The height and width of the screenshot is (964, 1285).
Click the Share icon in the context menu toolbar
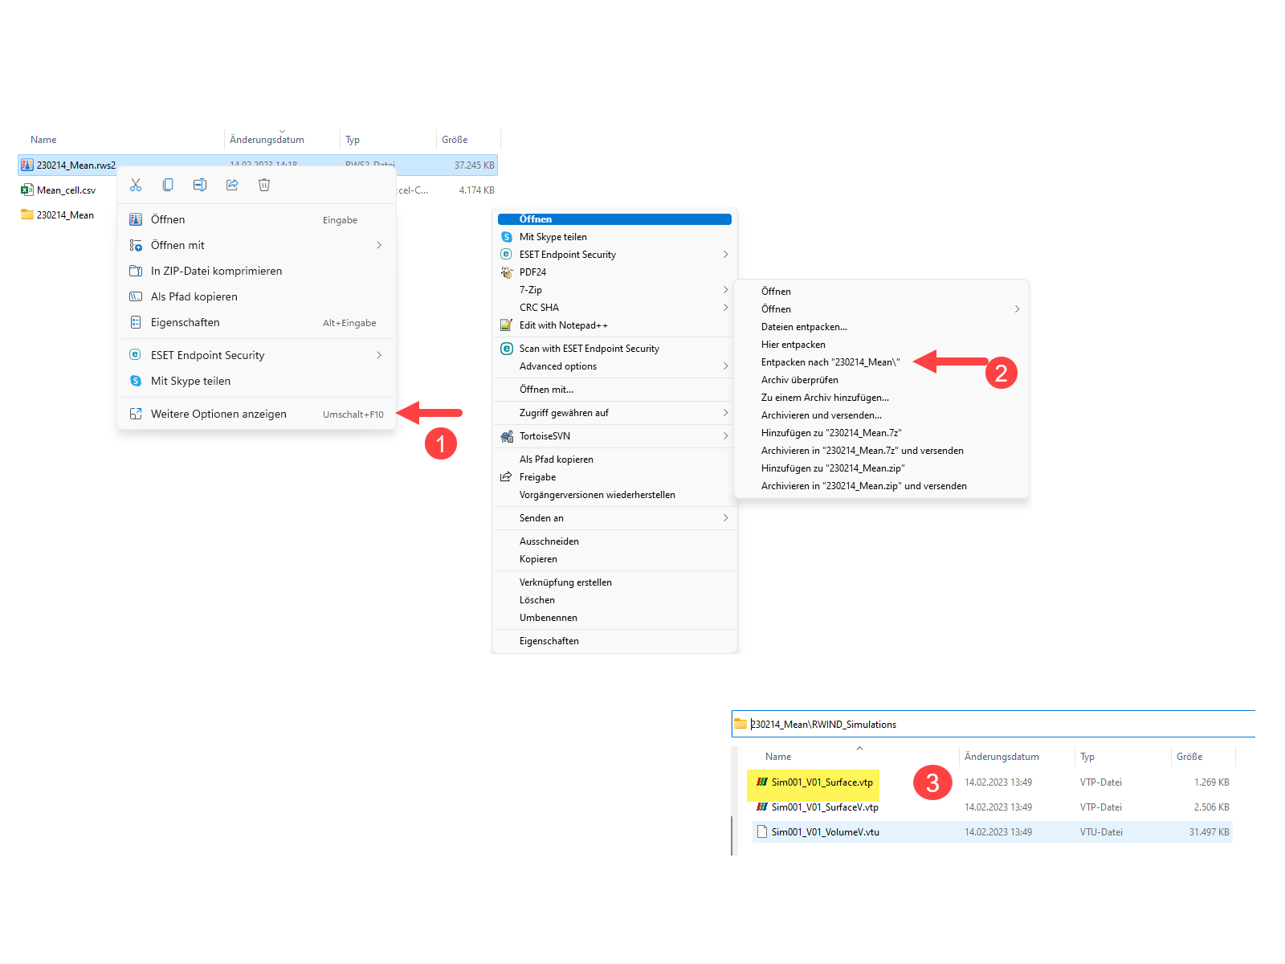click(232, 184)
